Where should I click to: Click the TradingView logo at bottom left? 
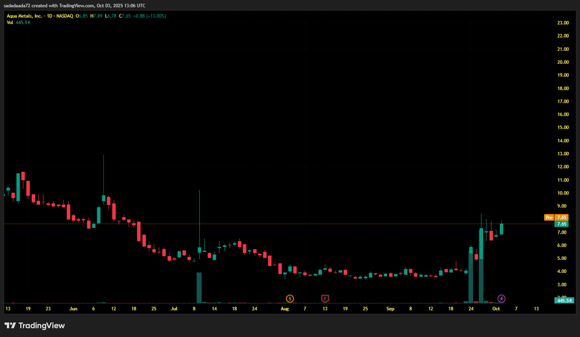34,325
